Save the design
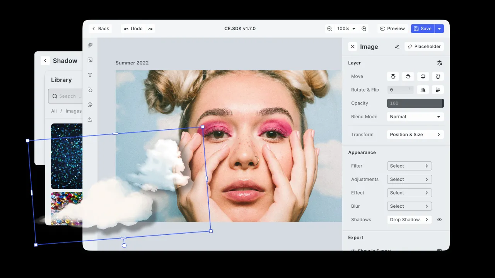 pos(423,29)
